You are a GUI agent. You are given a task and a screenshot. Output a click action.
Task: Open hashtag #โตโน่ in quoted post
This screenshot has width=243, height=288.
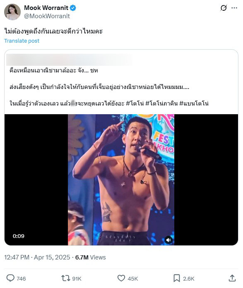[x=135, y=103]
